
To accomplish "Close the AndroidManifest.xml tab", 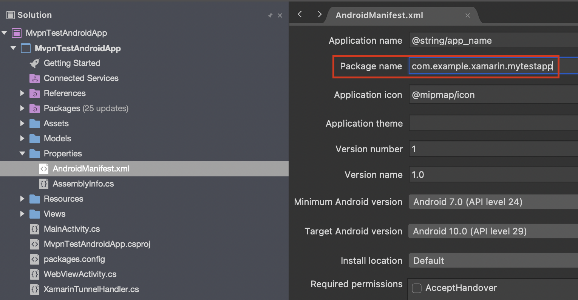I will 468,15.
